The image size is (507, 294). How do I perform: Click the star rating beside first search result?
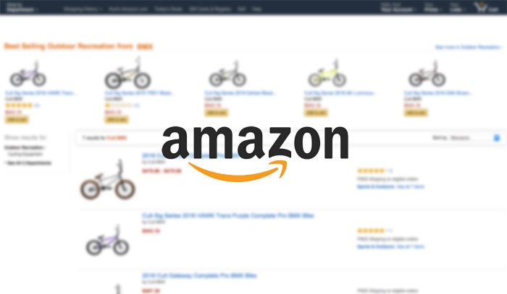tap(371, 170)
